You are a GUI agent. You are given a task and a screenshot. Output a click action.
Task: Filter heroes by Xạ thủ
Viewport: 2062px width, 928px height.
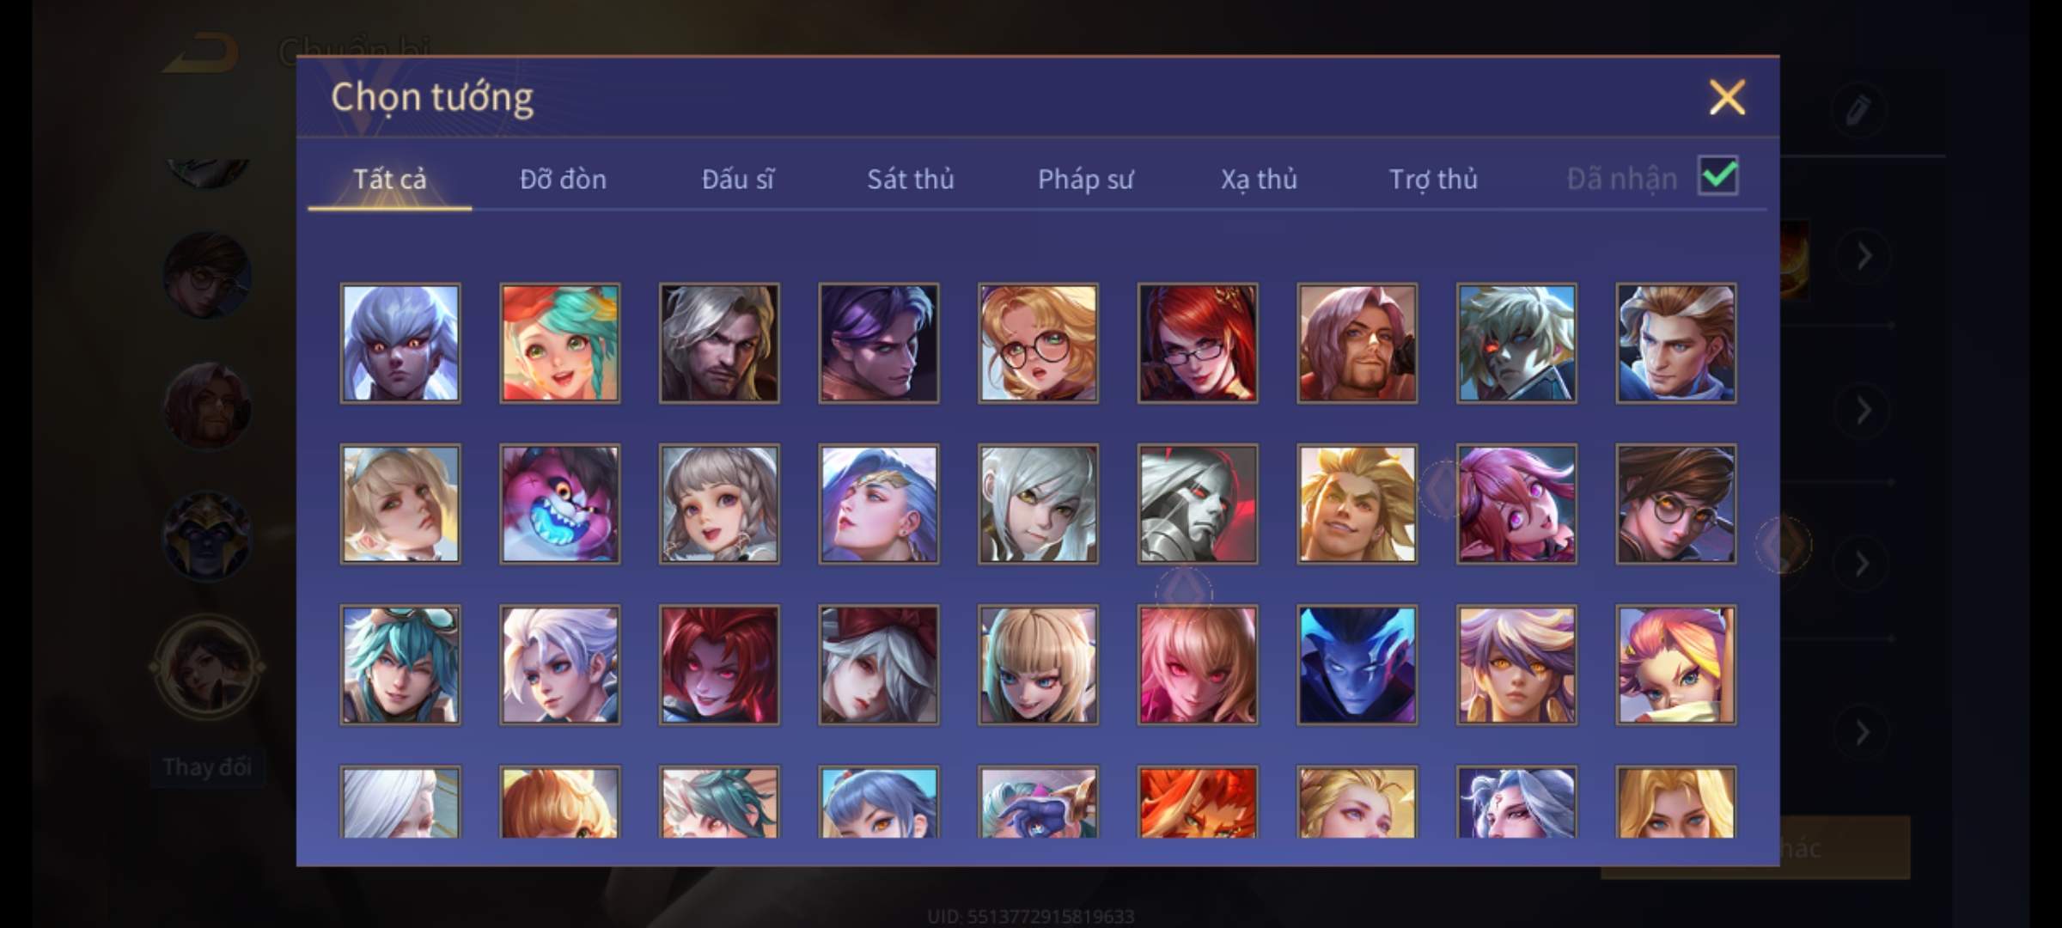(1259, 179)
